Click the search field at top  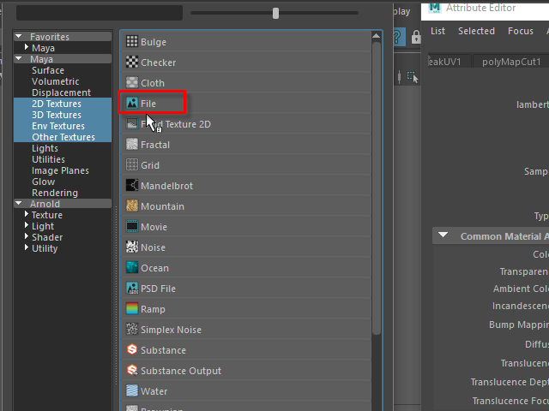coord(99,14)
